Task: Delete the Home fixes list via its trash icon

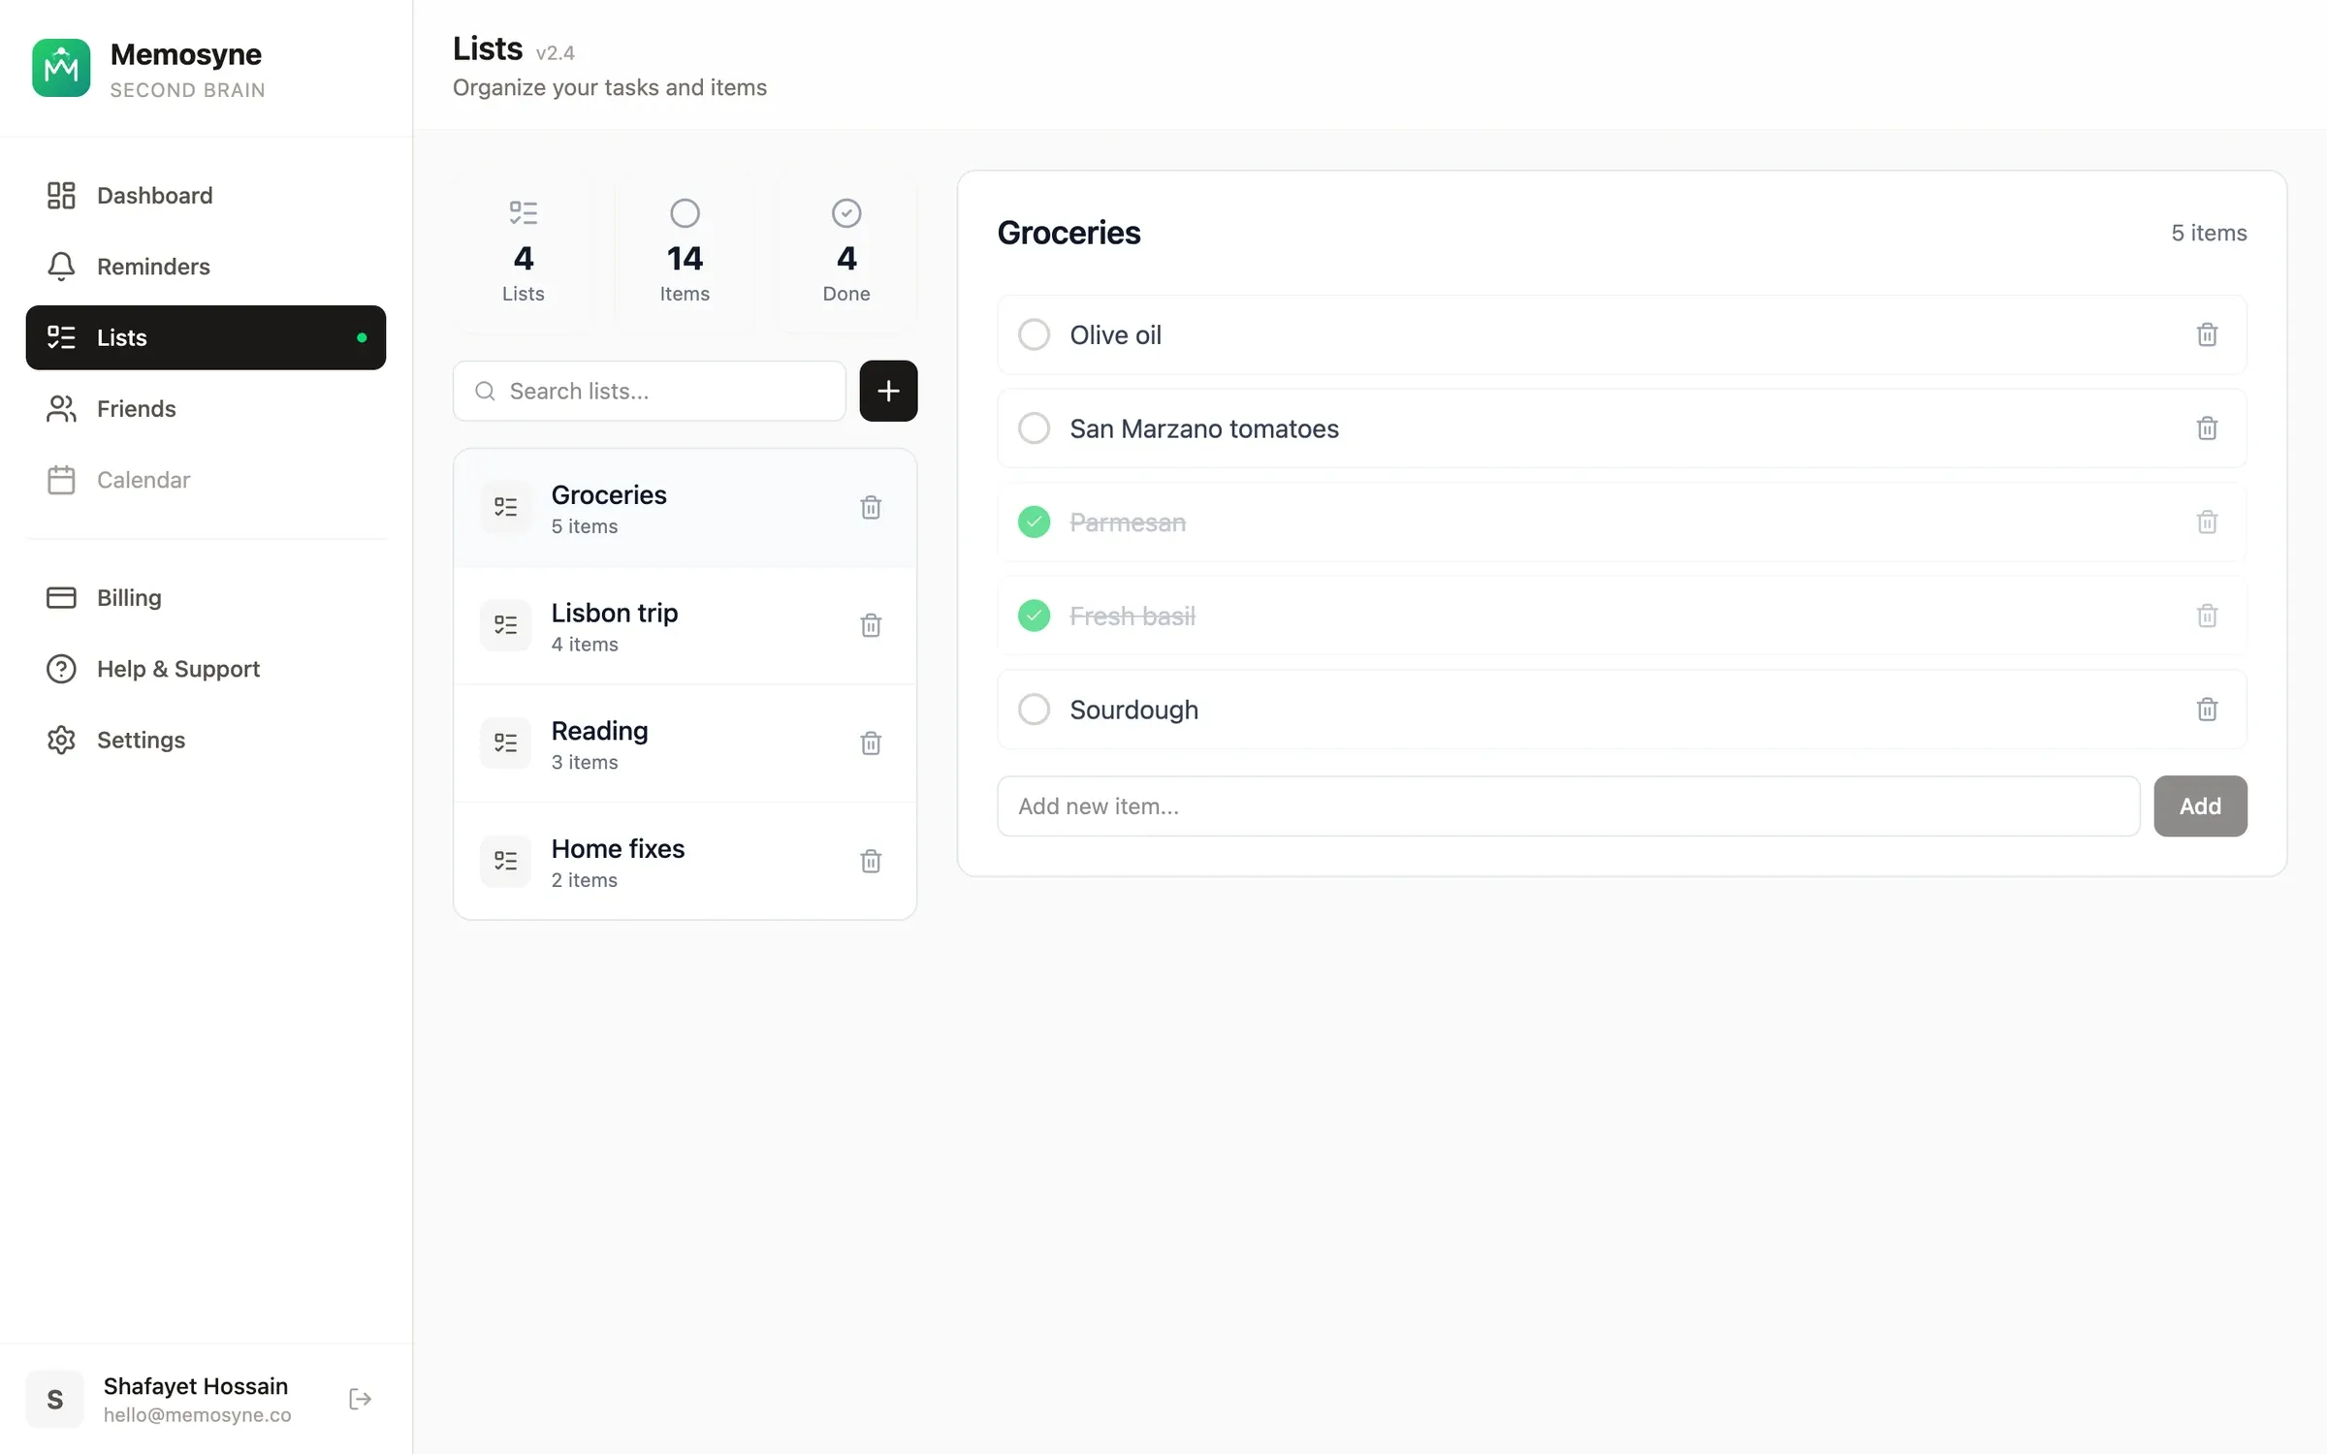Action: tap(871, 861)
